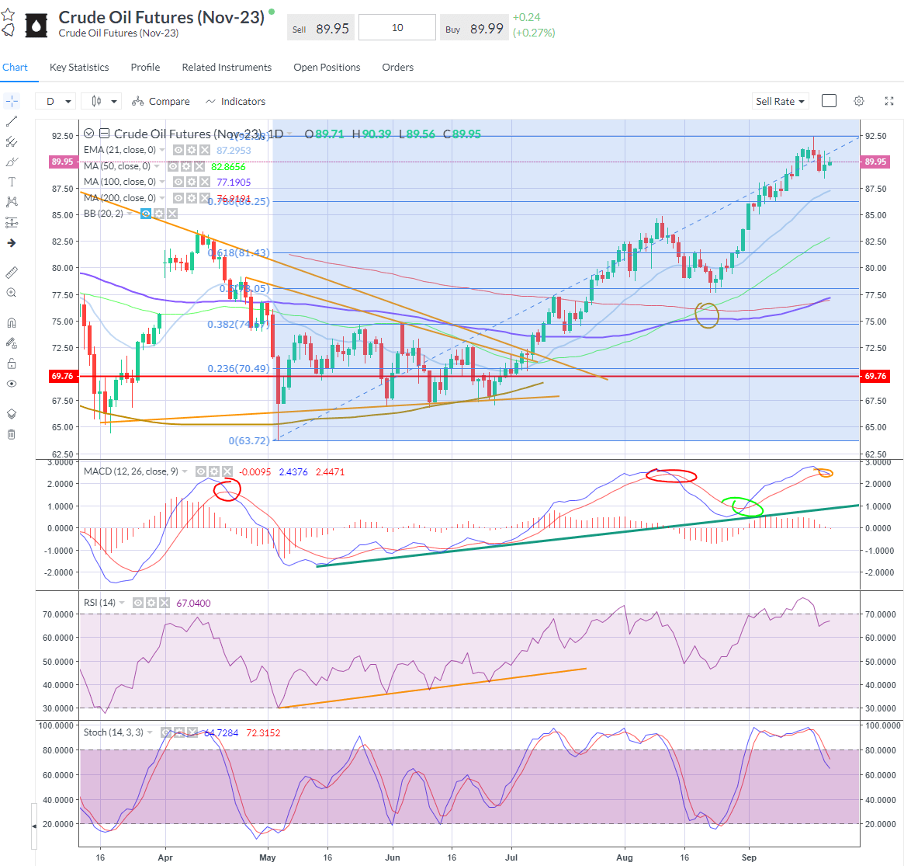Switch to the Profile tab
Screen dimensions: 904x866
point(145,67)
